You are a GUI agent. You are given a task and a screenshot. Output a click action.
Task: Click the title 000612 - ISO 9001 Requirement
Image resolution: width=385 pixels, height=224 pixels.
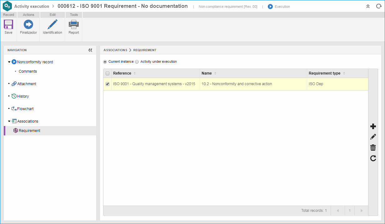pyautogui.click(x=122, y=6)
